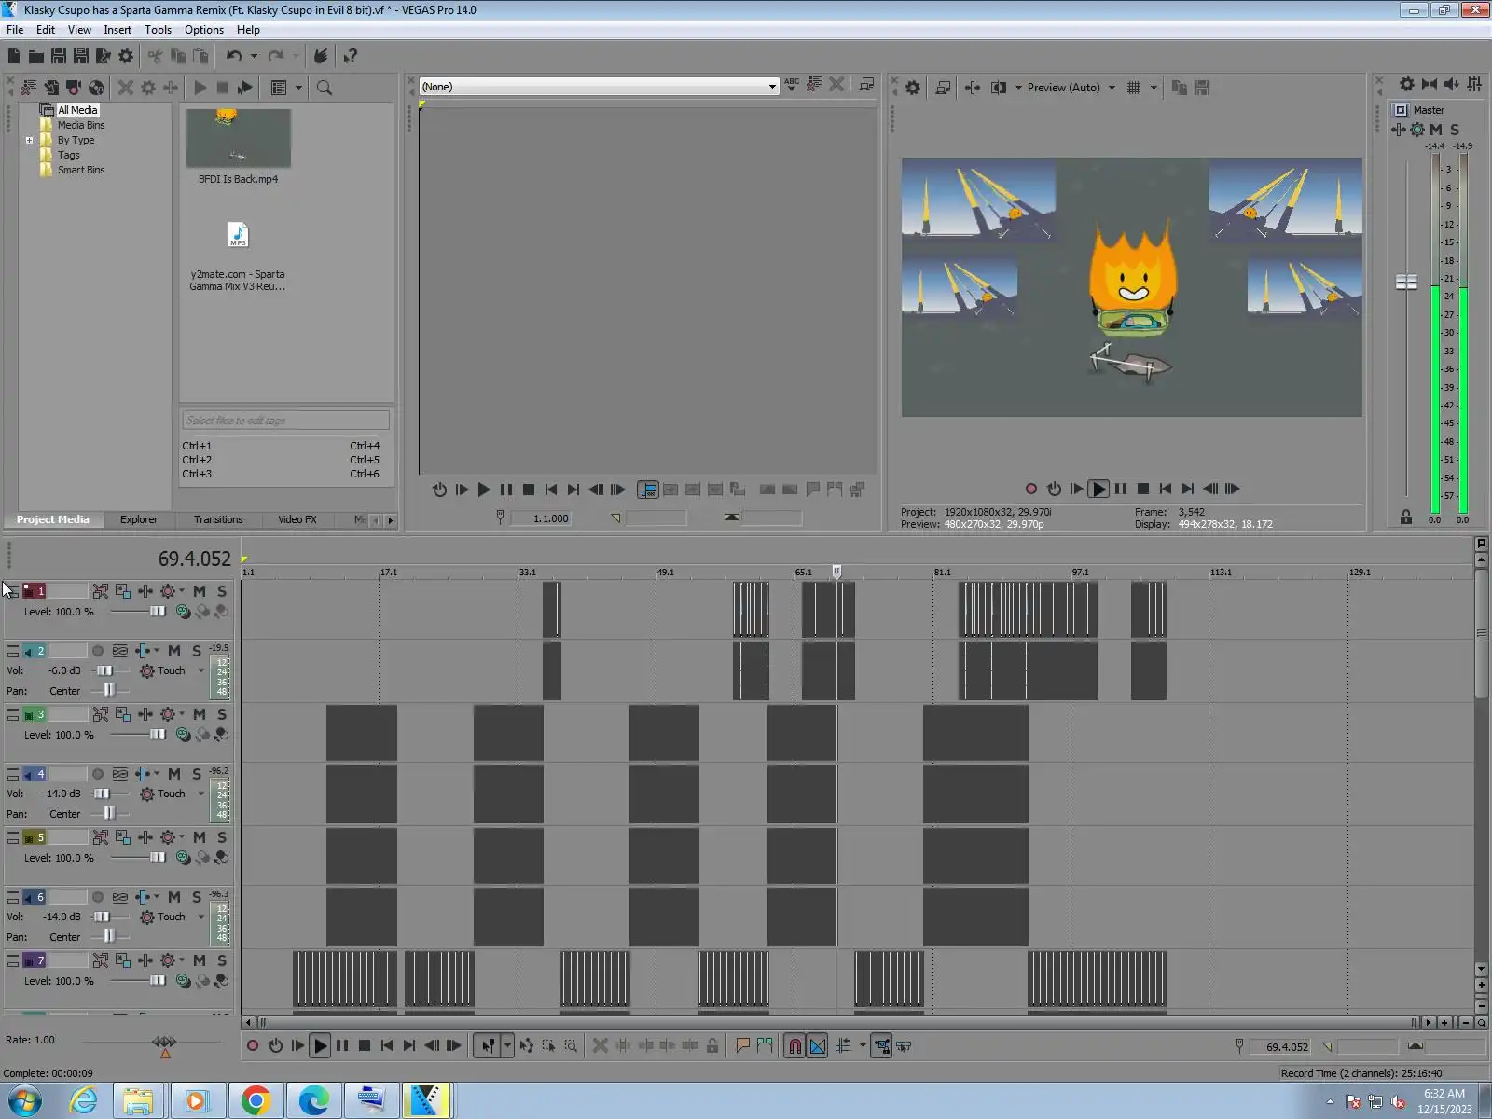The height and width of the screenshot is (1119, 1492).
Task: Select the Zoom edit tool
Action: click(x=571, y=1046)
